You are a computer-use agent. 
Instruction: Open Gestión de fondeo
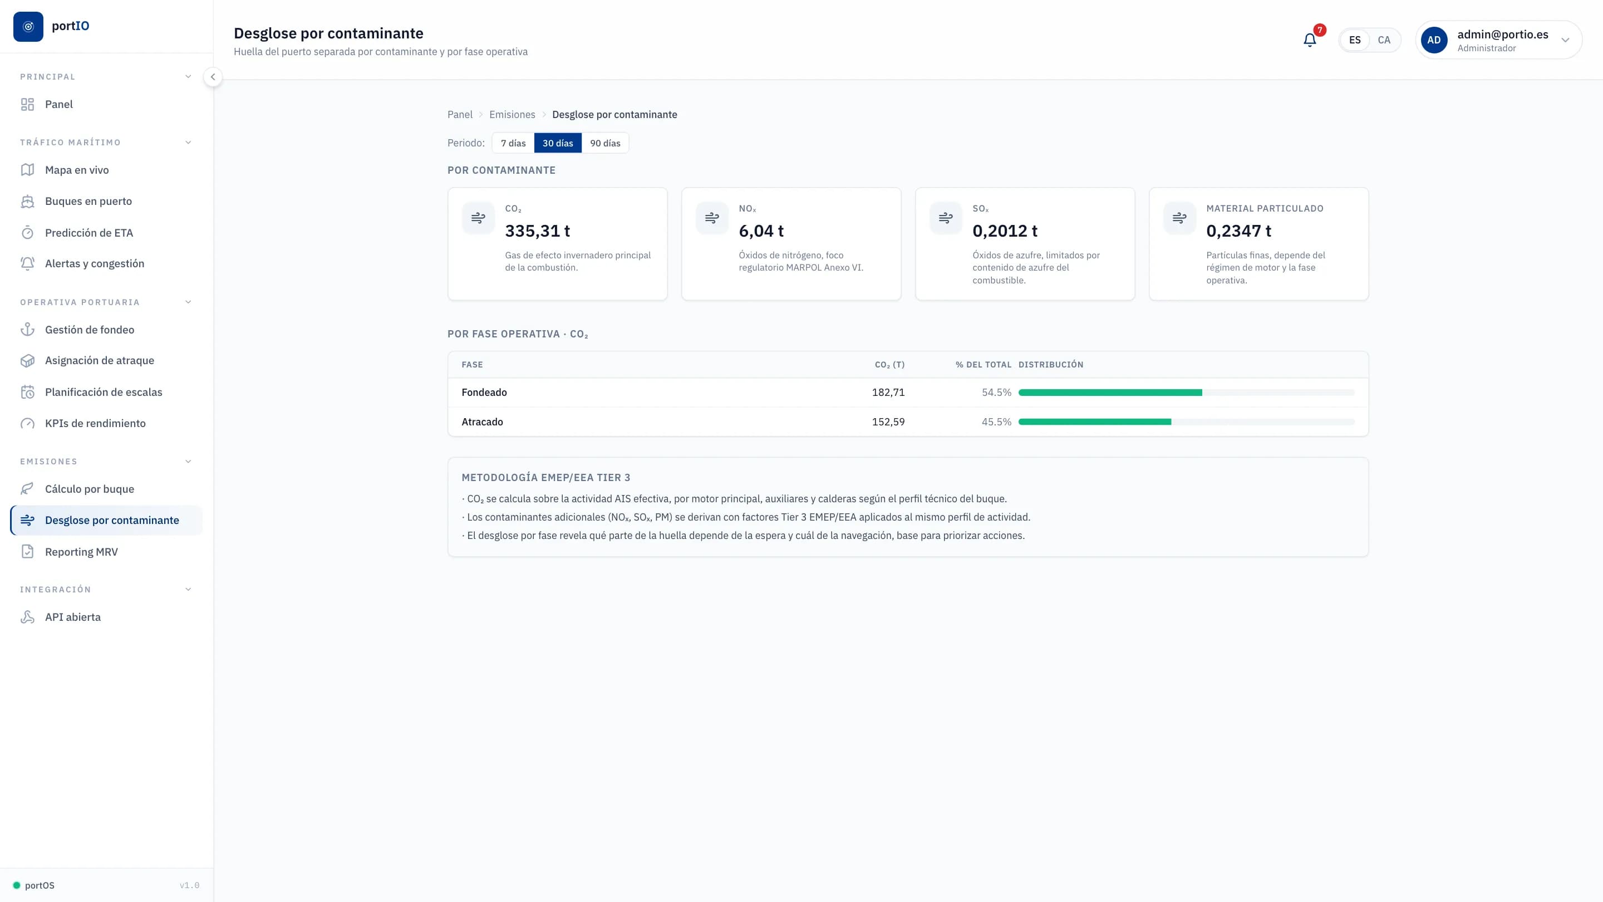[106, 329]
